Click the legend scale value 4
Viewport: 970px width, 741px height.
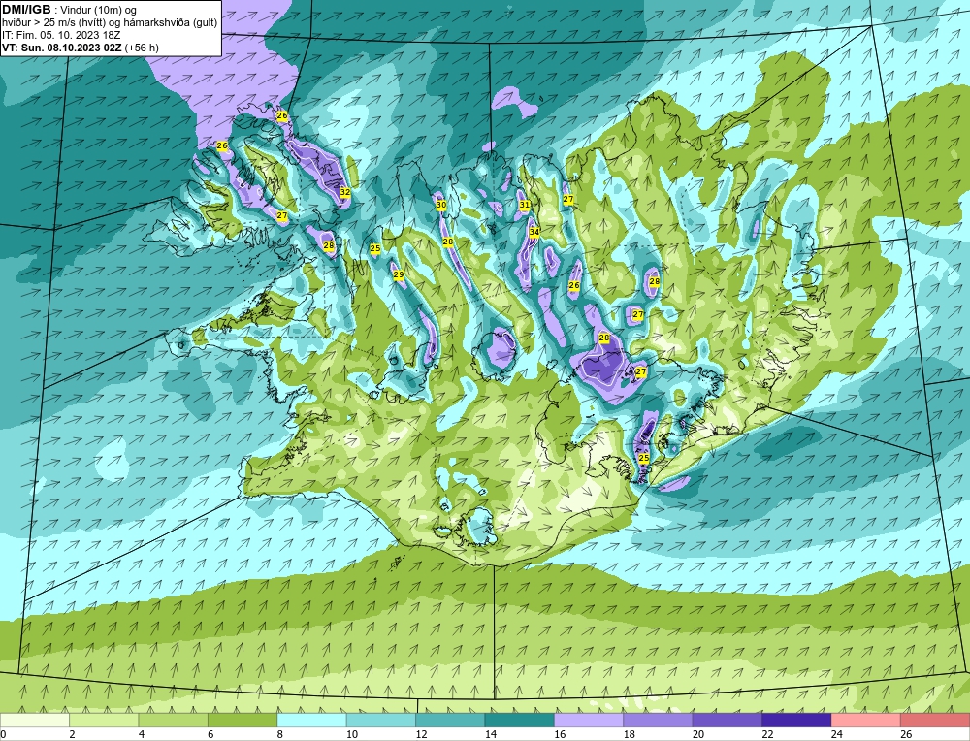(142, 734)
